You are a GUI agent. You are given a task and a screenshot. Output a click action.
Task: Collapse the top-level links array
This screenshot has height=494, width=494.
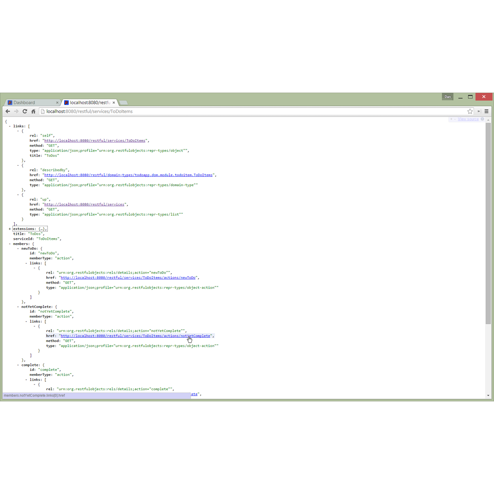point(10,126)
